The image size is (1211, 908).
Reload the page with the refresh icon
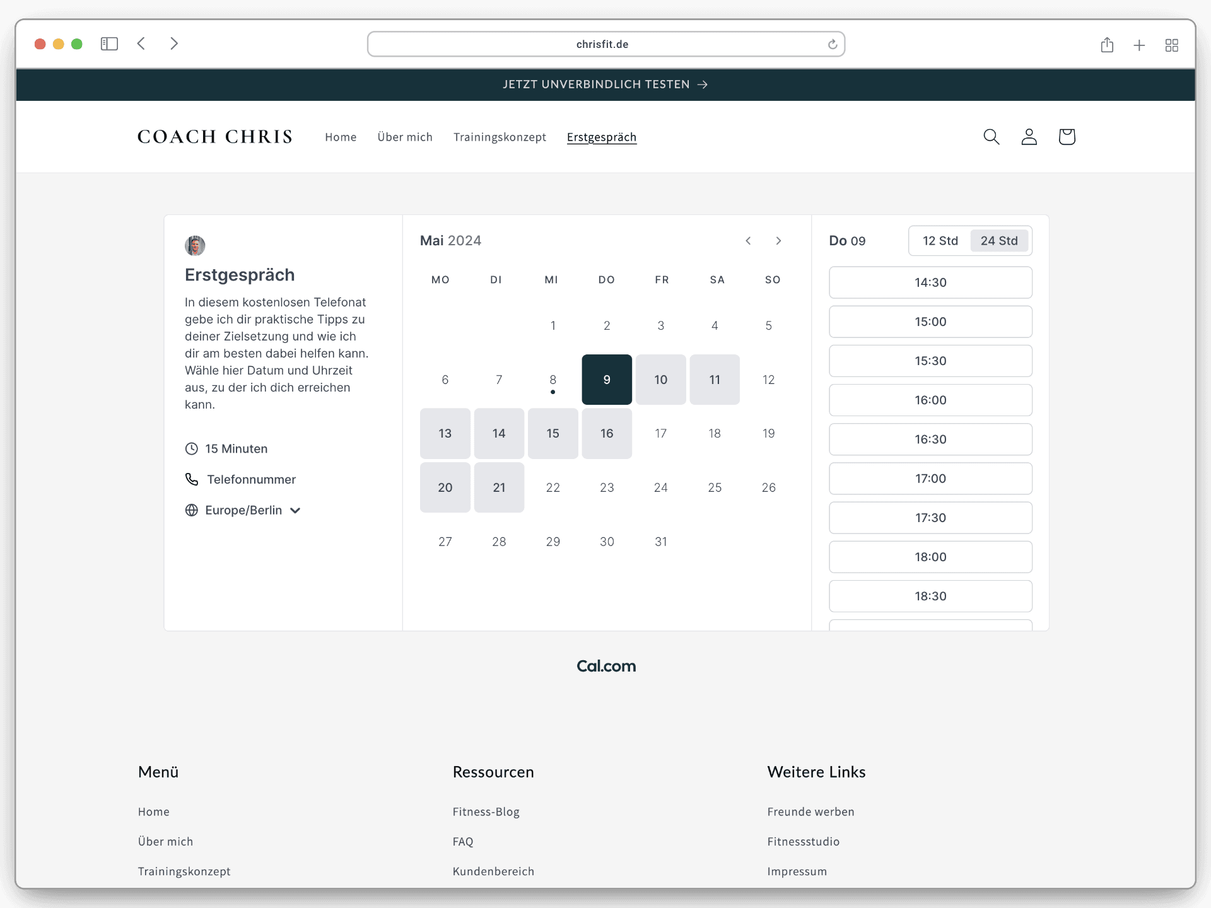[x=833, y=44]
